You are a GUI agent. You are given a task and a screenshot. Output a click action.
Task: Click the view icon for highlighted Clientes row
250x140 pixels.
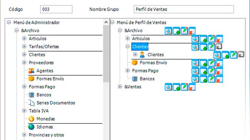point(195,47)
